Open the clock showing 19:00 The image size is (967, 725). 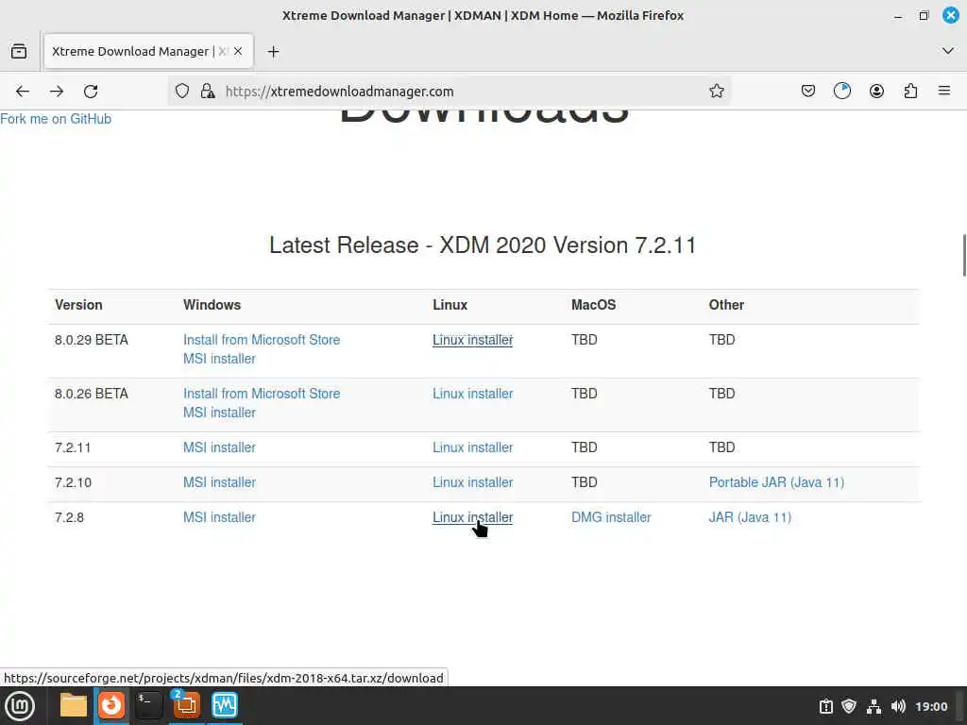coord(931,706)
